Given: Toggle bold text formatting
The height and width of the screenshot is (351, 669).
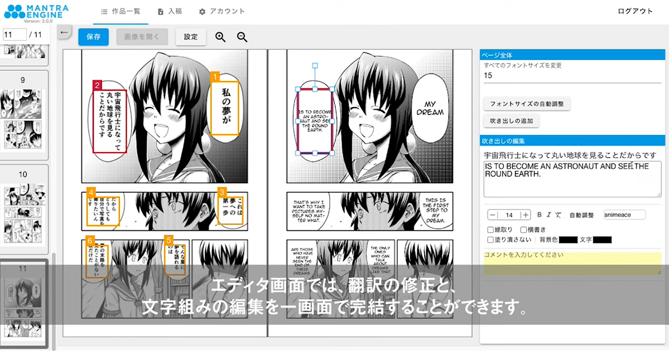Looking at the screenshot, I should click(x=540, y=215).
